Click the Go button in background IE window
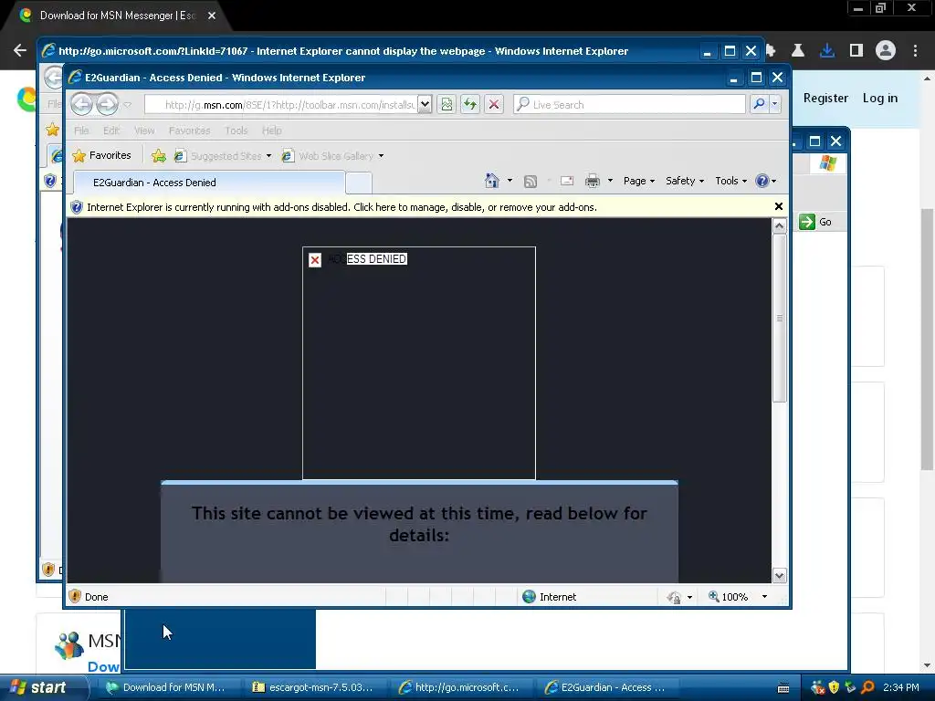Image resolution: width=935 pixels, height=701 pixels. coord(815,222)
